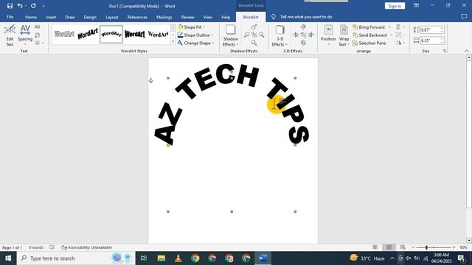Toggle WordArt vertical text
The width and height of the screenshot is (472, 265).
[x=38, y=35]
